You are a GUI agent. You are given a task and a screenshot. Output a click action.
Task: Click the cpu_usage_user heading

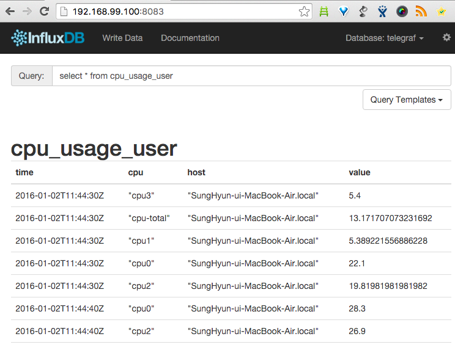pyautogui.click(x=94, y=149)
